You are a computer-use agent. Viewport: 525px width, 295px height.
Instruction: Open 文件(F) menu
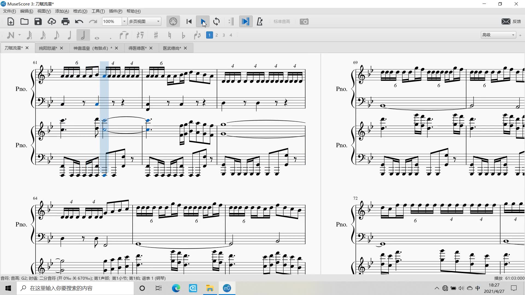pyautogui.click(x=10, y=11)
